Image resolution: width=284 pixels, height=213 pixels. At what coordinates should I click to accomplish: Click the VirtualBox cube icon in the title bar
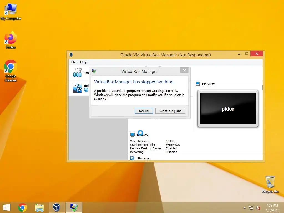(71, 55)
